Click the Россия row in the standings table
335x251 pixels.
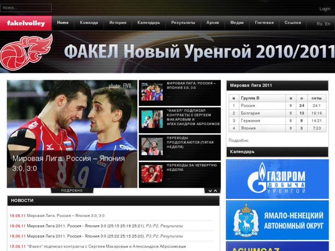pyautogui.click(x=277, y=106)
